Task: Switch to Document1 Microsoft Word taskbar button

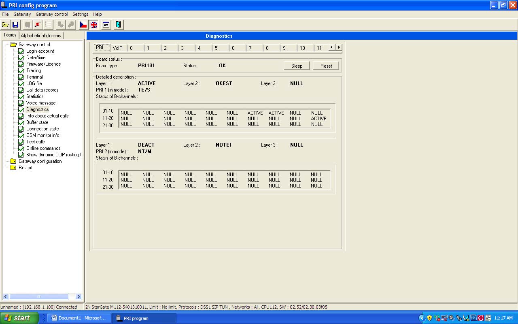Action: (x=79, y=318)
